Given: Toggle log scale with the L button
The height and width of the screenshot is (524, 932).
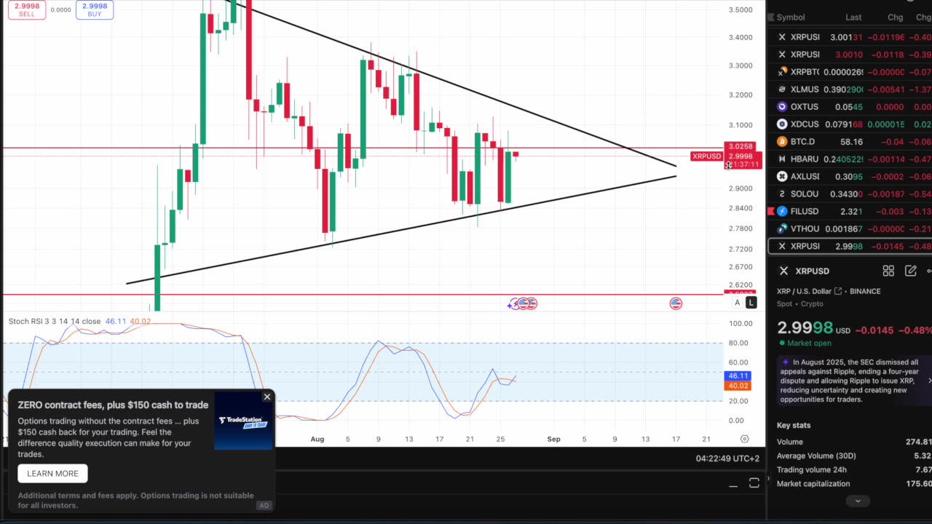Looking at the screenshot, I should [751, 303].
